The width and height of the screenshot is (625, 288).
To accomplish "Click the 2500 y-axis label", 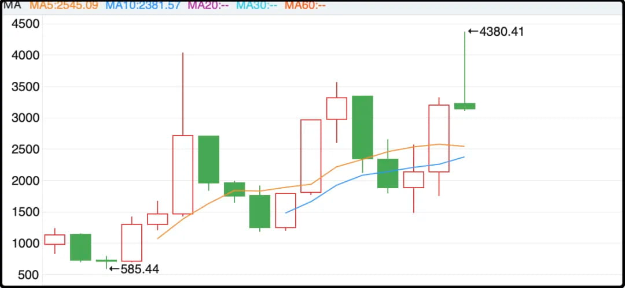I will pyautogui.click(x=25, y=149).
